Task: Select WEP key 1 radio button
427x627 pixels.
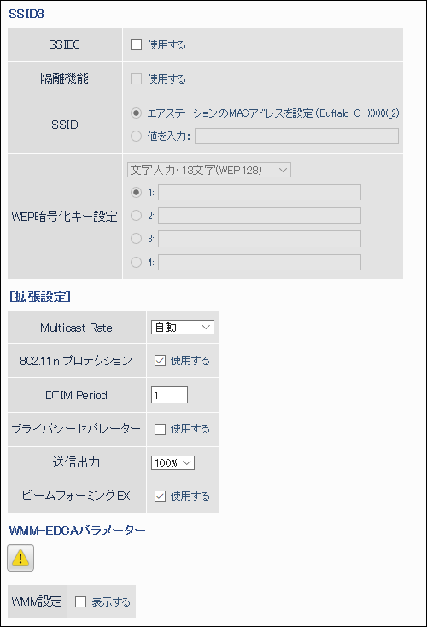Action: click(136, 192)
